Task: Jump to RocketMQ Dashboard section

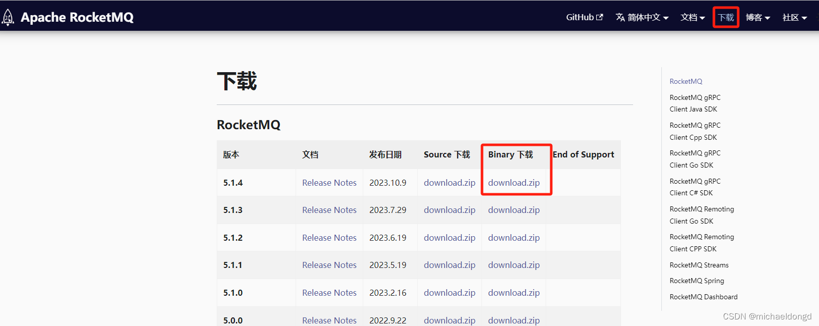Action: (x=703, y=297)
